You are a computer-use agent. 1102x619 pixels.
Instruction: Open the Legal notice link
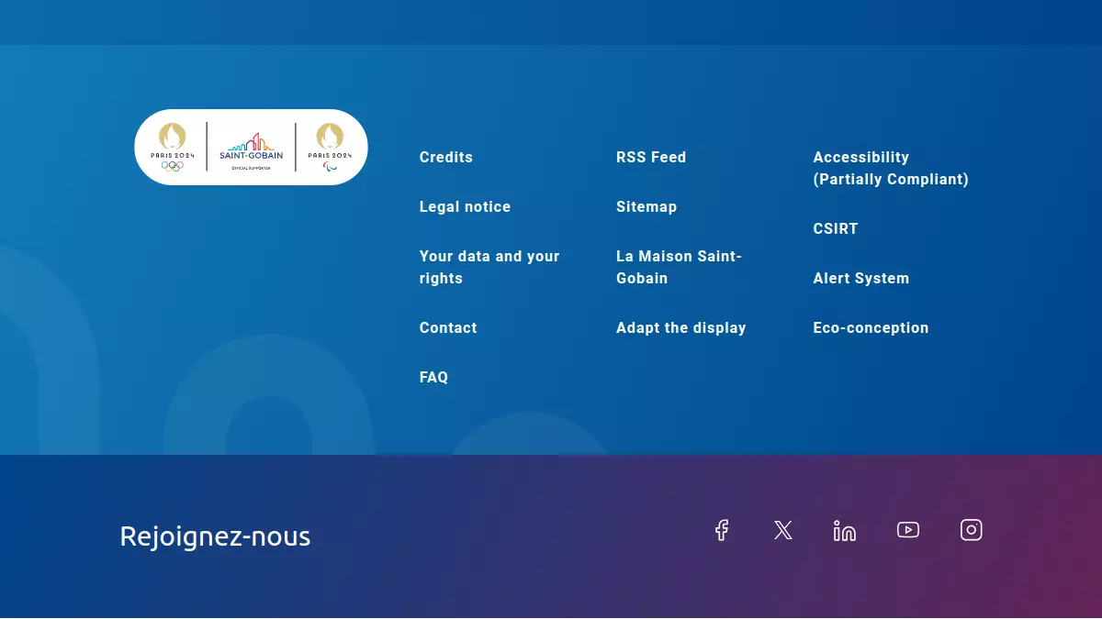click(465, 206)
